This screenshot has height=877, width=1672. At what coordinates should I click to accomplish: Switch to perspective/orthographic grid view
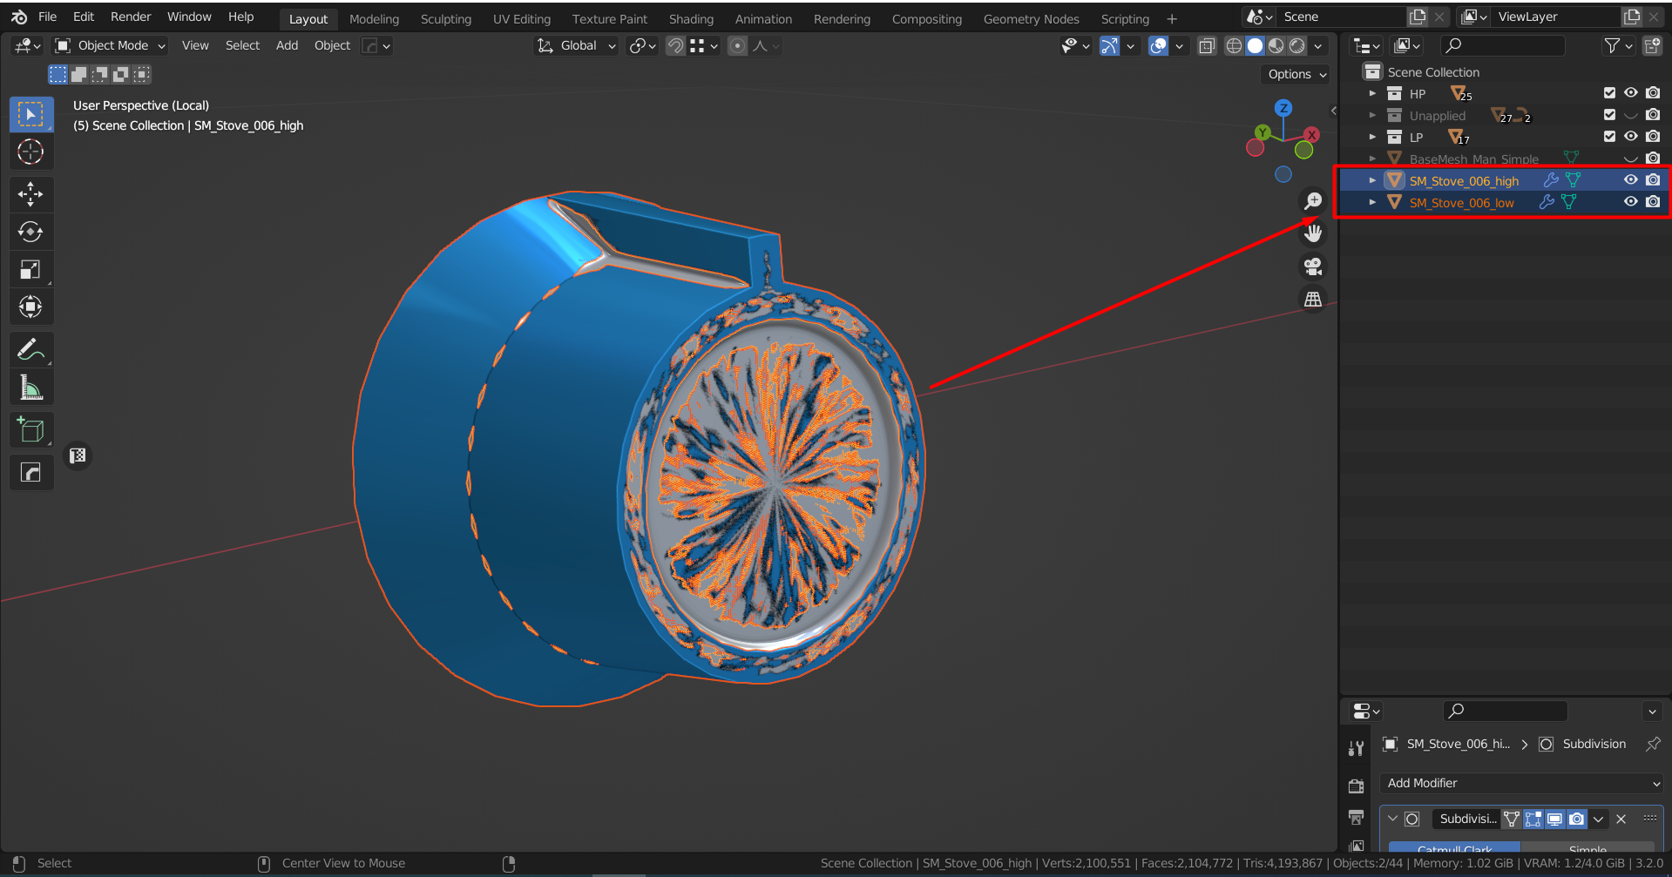coord(1312,300)
